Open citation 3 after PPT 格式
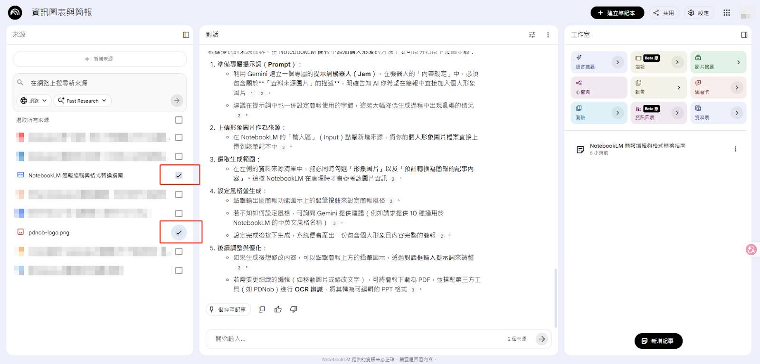Screen dimensions: 760x364 413,290
